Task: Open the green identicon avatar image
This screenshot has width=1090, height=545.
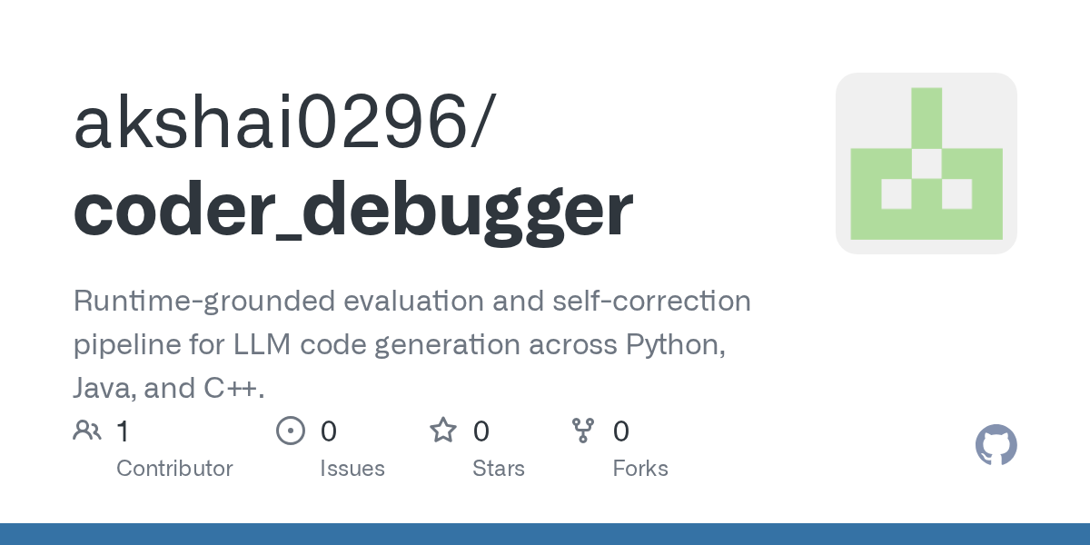Action: (926, 163)
